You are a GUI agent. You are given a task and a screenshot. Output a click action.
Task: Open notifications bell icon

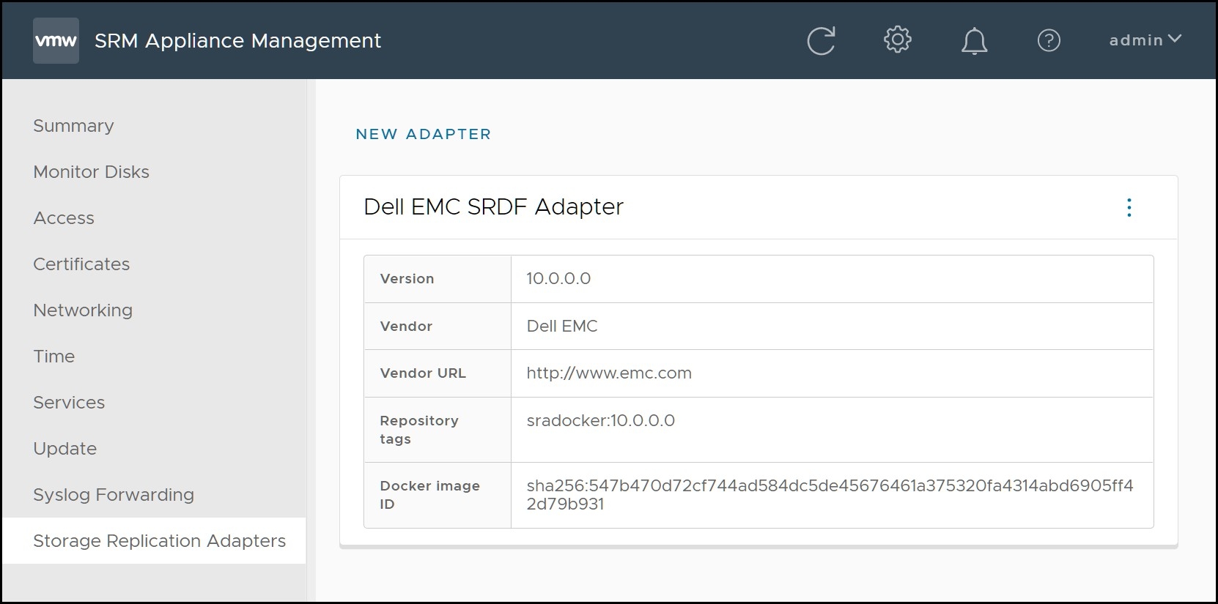pyautogui.click(x=974, y=41)
